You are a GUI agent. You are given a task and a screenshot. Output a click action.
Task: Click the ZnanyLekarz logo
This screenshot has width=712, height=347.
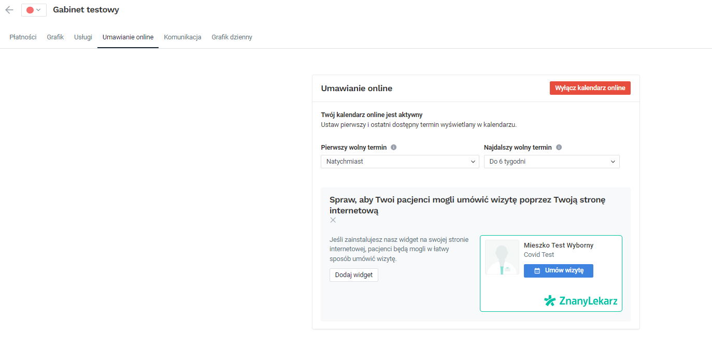pyautogui.click(x=580, y=301)
